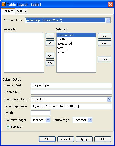Image resolution: width=115 pixels, height=146 pixels.
Task: Select the Columns tab
Action: 8,11
